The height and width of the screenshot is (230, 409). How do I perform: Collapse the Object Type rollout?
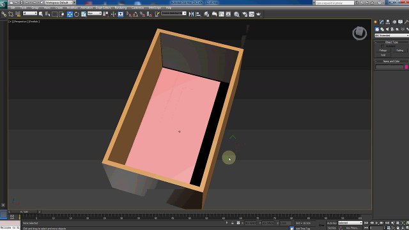392,42
